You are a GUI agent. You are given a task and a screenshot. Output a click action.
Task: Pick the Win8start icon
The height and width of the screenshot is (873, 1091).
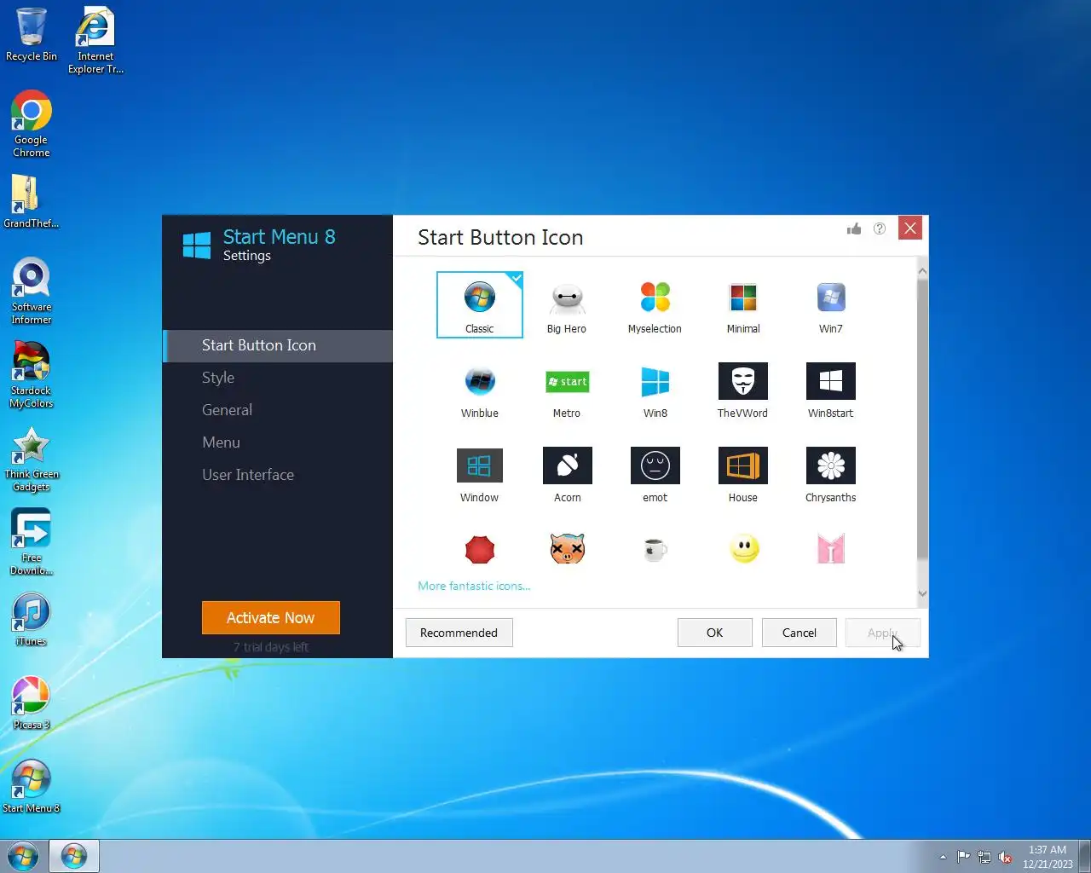pyautogui.click(x=831, y=390)
